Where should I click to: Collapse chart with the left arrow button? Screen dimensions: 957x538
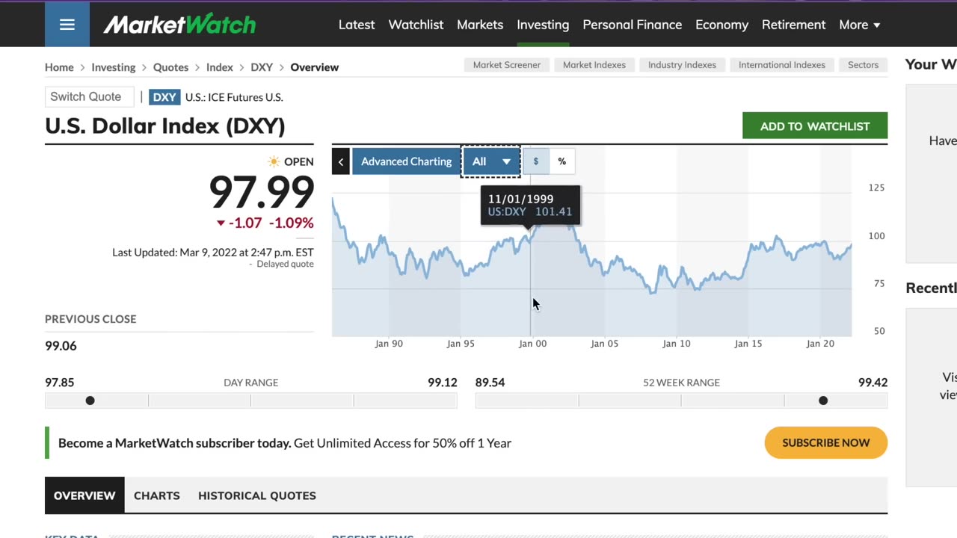point(341,161)
